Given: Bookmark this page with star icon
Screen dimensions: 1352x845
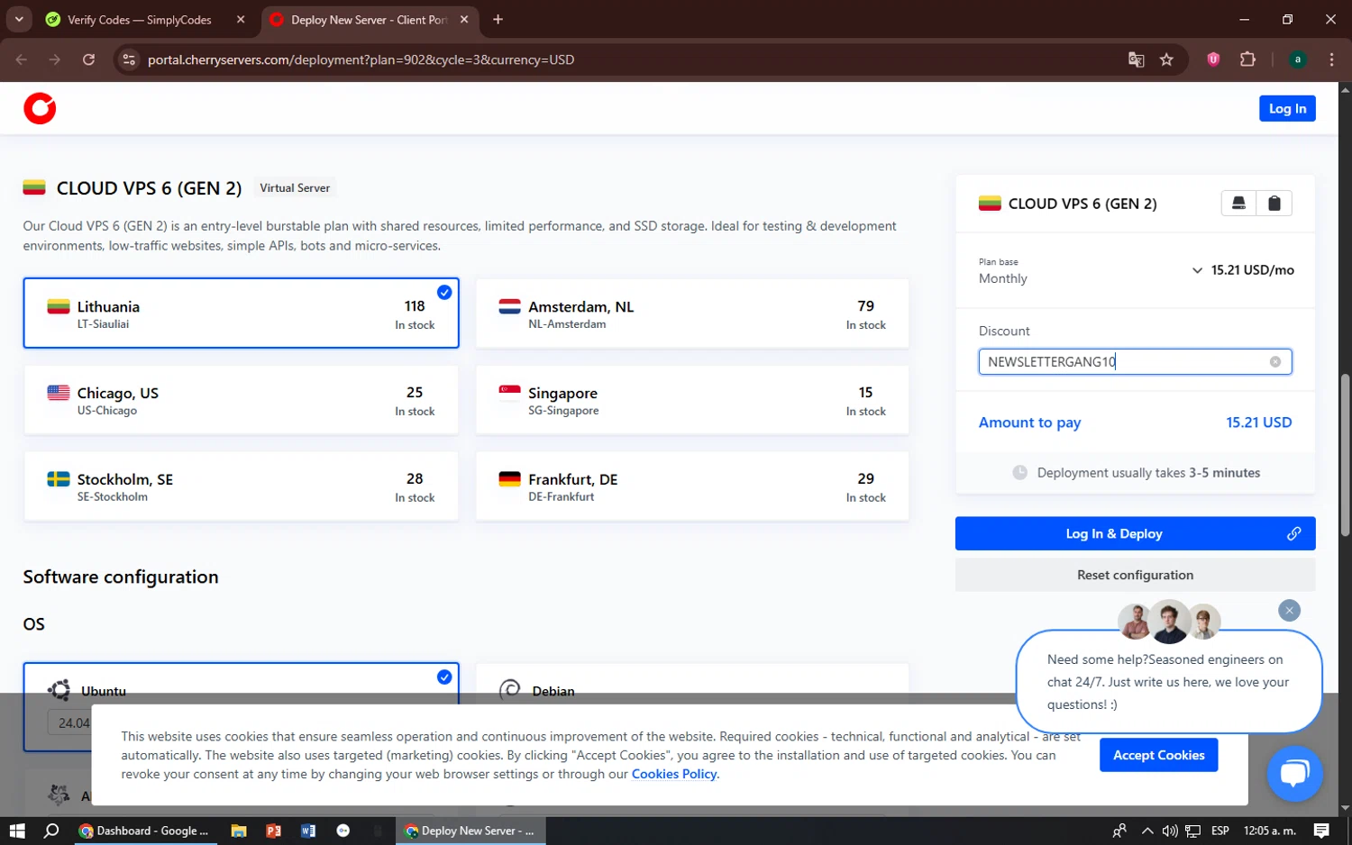Looking at the screenshot, I should 1166,59.
